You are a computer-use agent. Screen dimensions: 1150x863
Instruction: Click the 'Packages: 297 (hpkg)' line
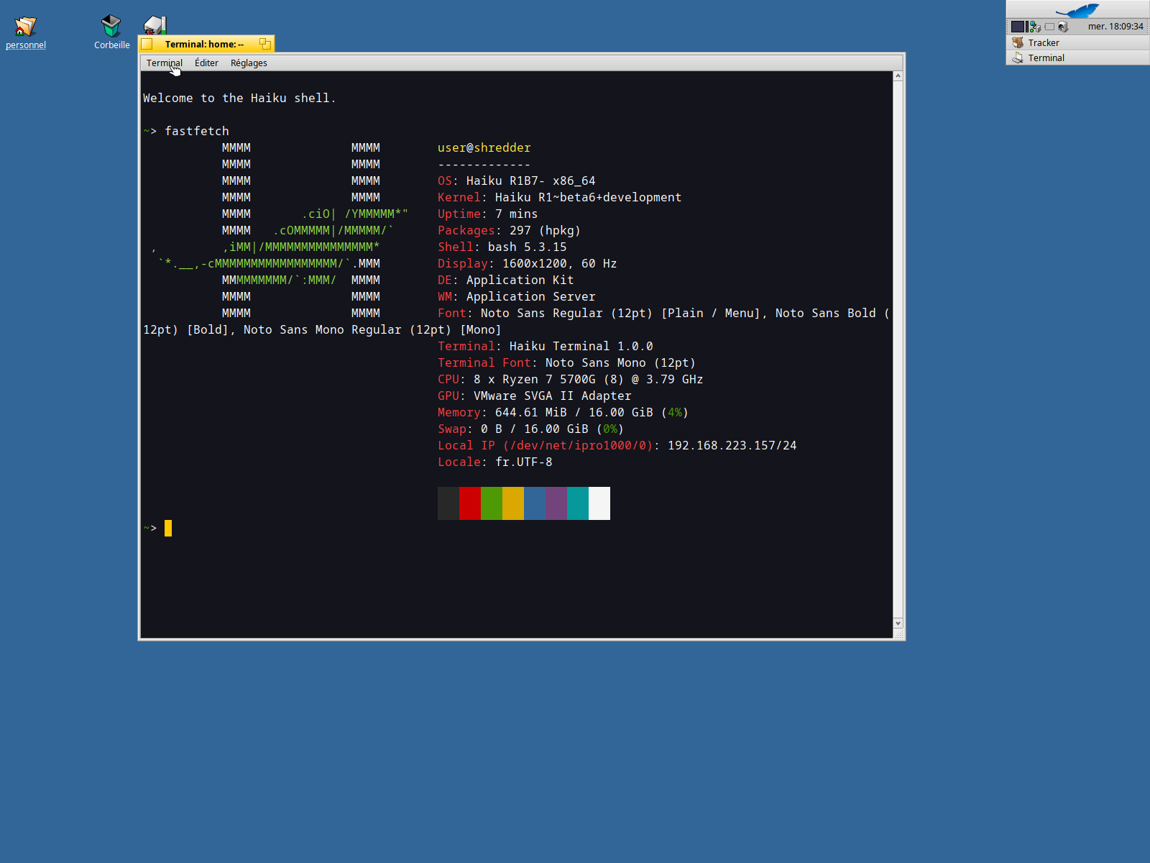(510, 230)
